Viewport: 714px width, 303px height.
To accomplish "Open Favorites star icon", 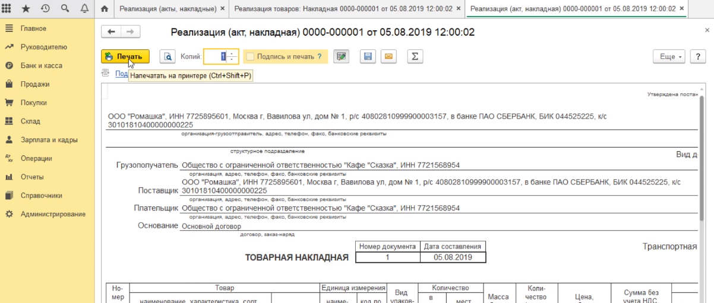I will pyautogui.click(x=26, y=9).
